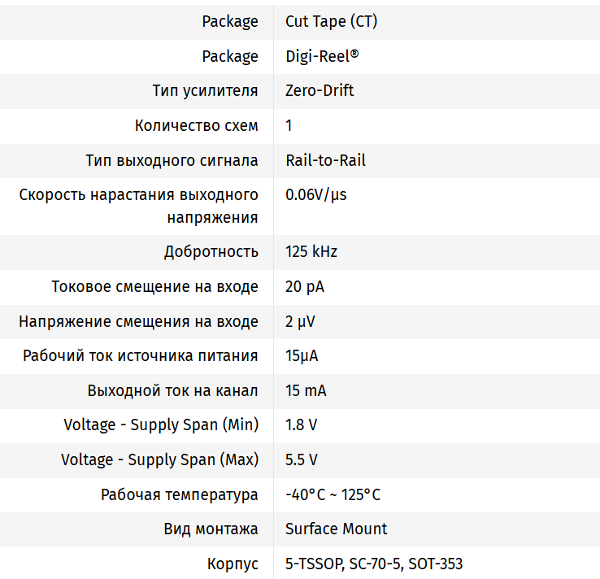Select the "0.06V/µs" slew rate value
This screenshot has height=579, width=600.
[316, 195]
